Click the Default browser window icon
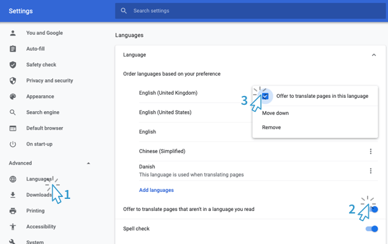 click(13, 128)
